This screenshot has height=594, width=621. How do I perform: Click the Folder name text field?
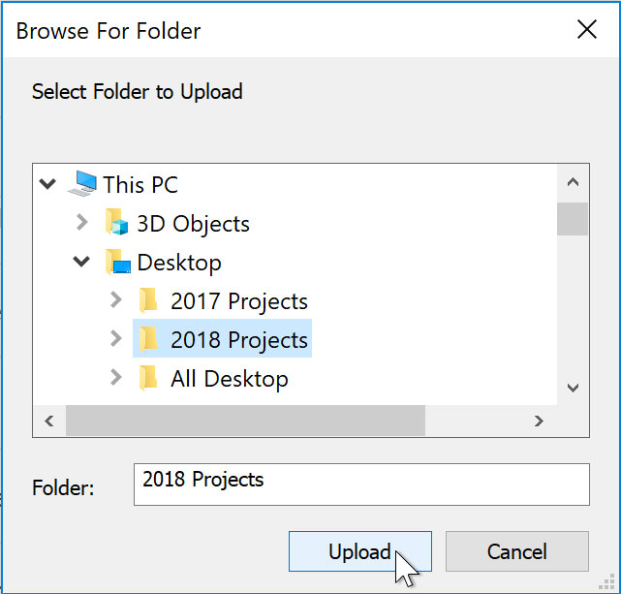[360, 484]
